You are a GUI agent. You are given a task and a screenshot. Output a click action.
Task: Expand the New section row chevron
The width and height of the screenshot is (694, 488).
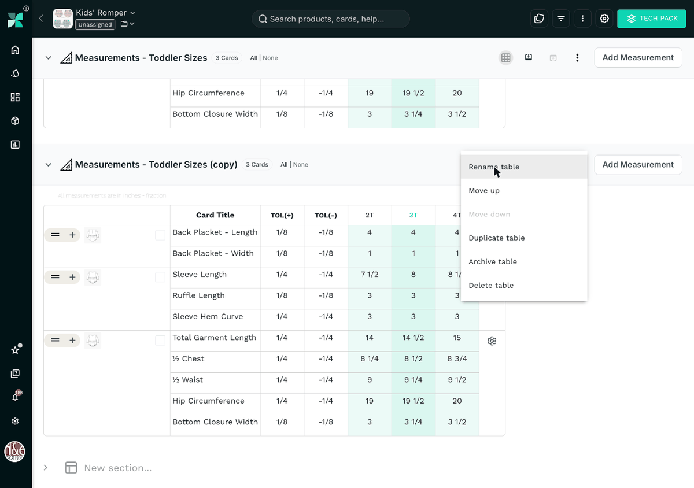(46, 468)
